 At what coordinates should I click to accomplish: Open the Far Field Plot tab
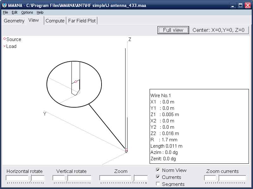coord(82,21)
